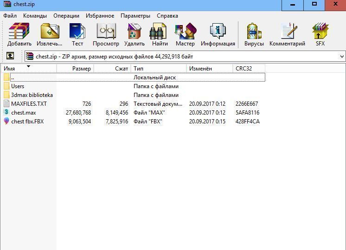This screenshot has width=346, height=250.
Task: Click the Локальный диск type cell
Action: 155,77
